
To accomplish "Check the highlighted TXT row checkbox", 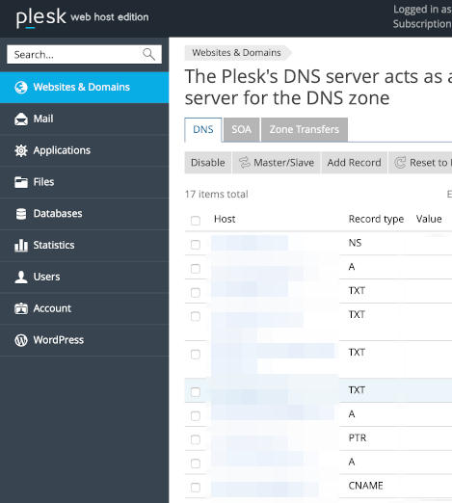I will click(x=196, y=392).
